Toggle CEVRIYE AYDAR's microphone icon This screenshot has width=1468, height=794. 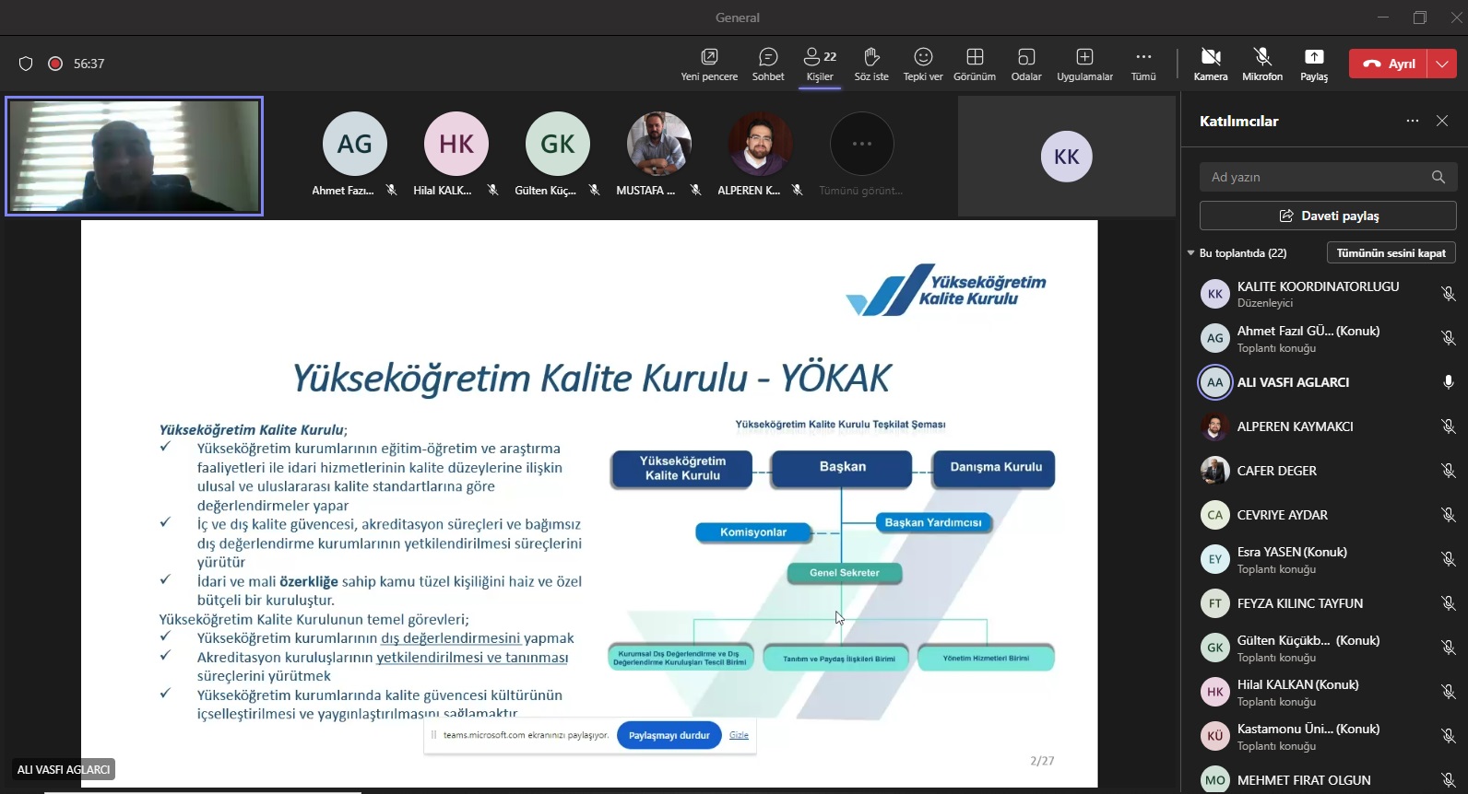[1449, 515]
